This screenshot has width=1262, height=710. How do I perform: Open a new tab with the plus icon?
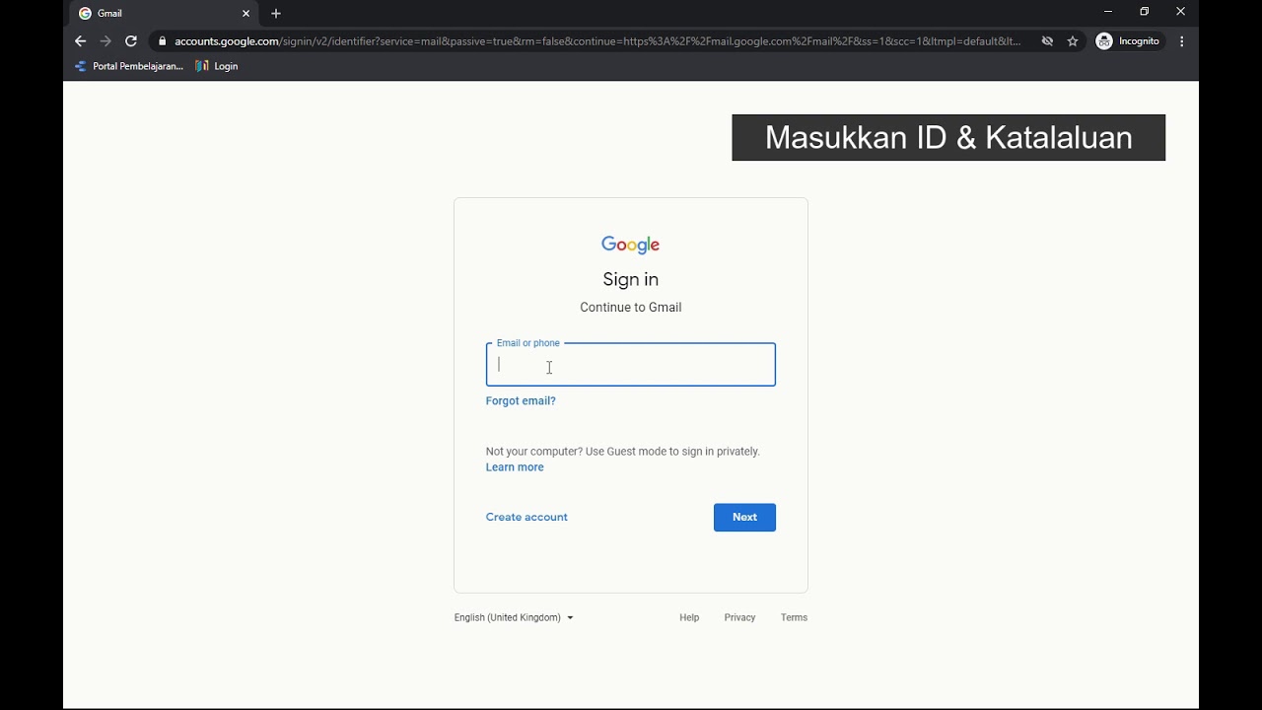[x=276, y=14]
